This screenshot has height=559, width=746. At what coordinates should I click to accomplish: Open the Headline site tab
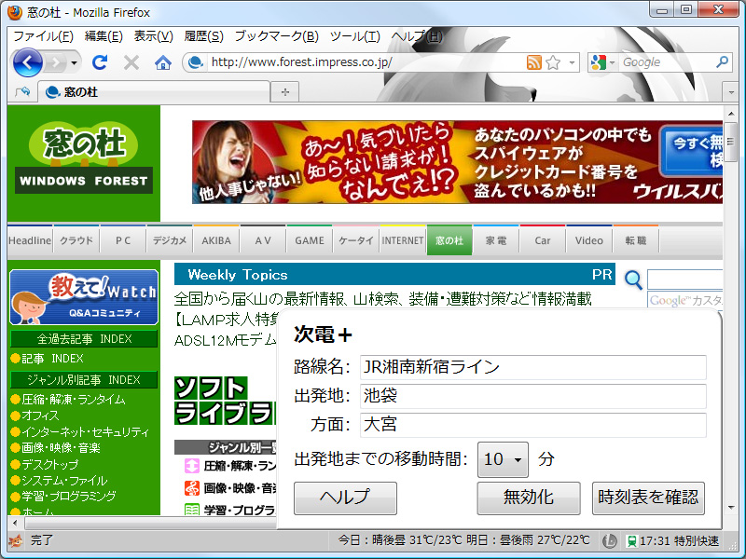click(x=30, y=240)
